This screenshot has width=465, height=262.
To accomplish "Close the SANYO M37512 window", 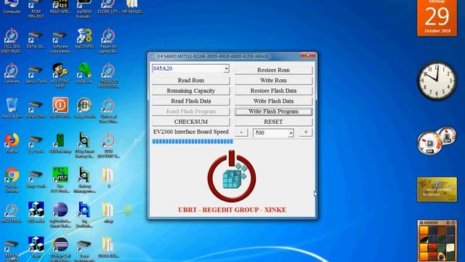I will coord(307,55).
